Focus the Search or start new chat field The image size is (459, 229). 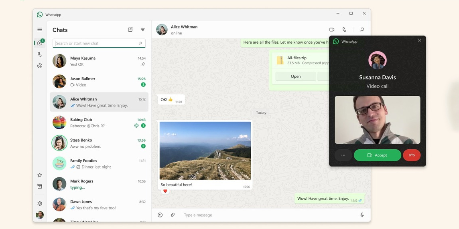tap(99, 43)
